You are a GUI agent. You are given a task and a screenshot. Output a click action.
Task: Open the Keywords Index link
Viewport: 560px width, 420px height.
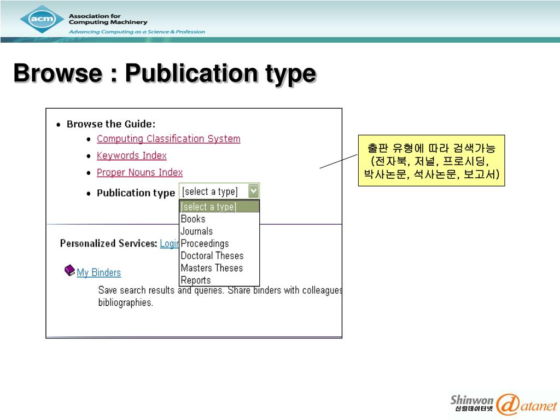(131, 156)
